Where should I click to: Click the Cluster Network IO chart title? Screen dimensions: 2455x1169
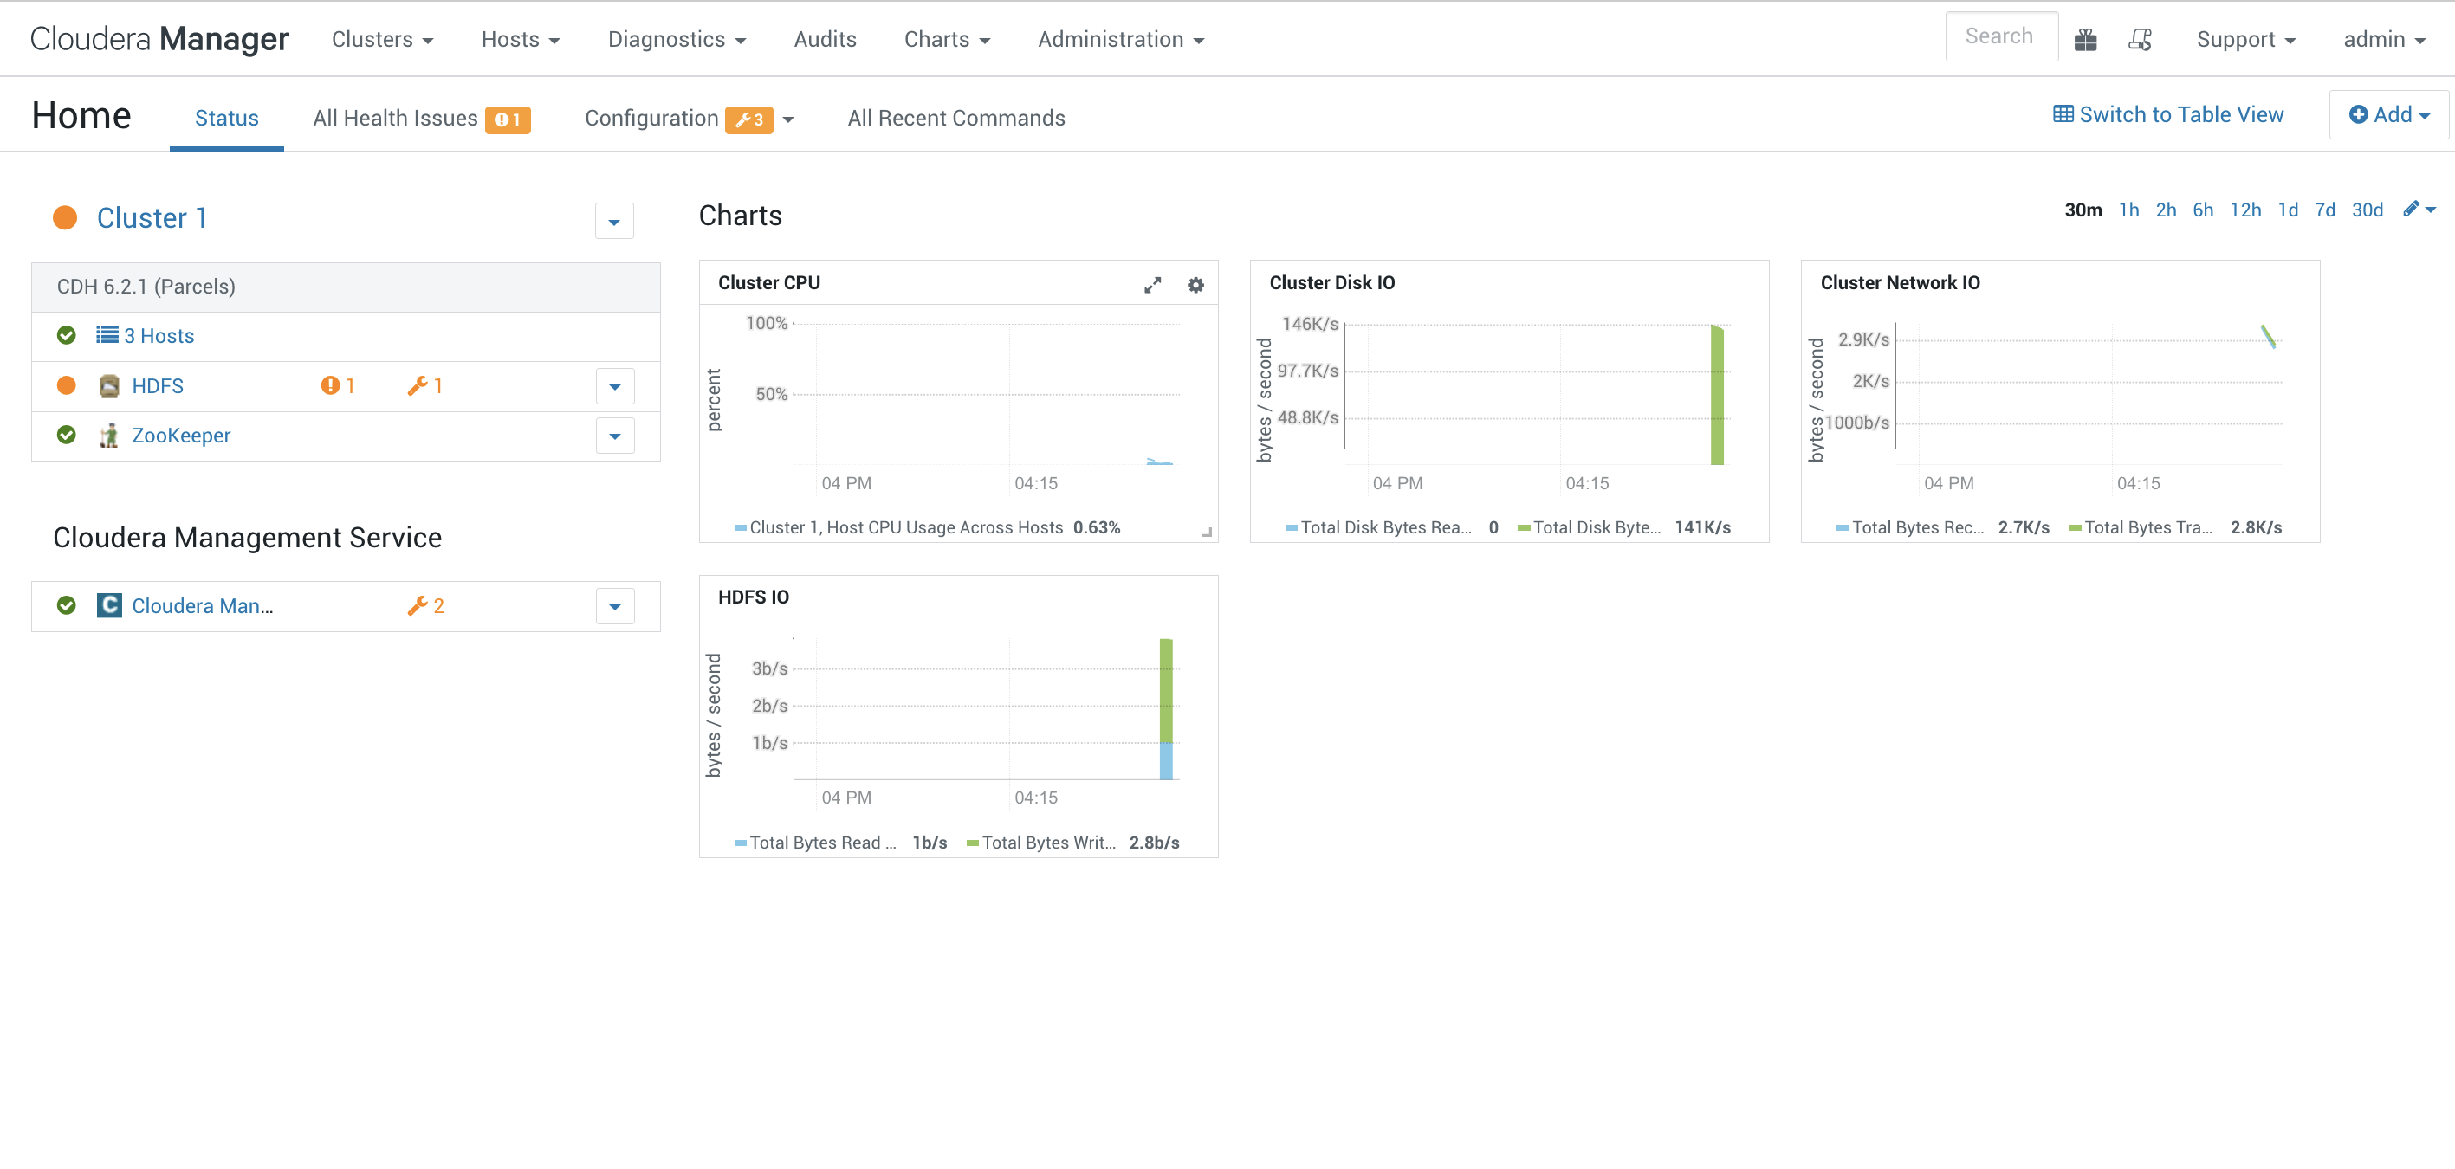click(x=1900, y=283)
